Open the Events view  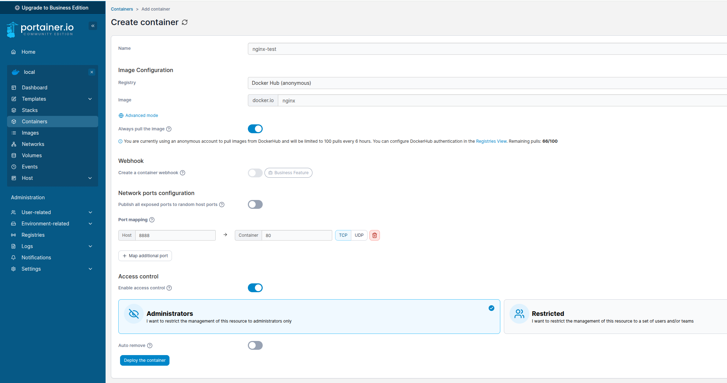[30, 166]
